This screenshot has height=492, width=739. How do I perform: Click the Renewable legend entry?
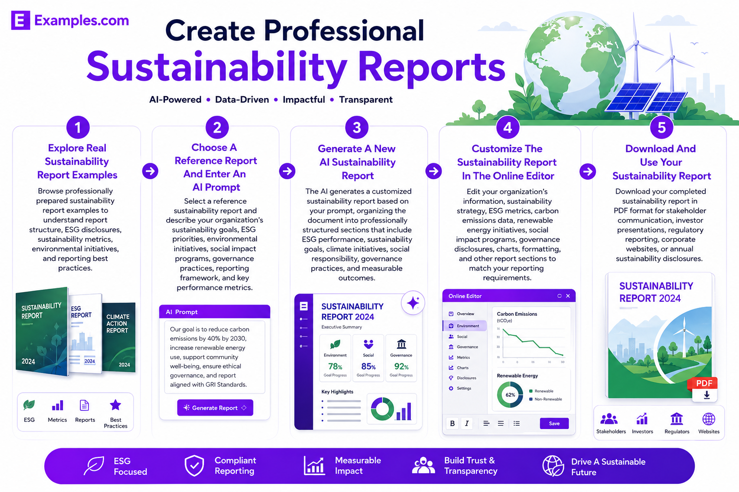(x=541, y=391)
